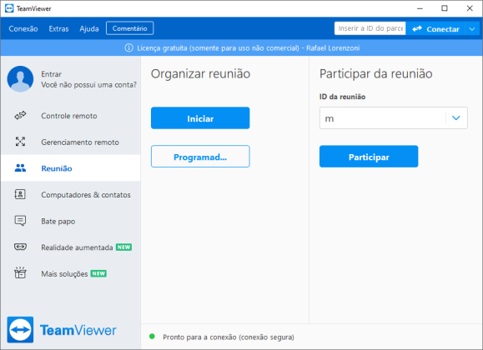Click the Participar button
This screenshot has width=483, height=350.
[369, 157]
